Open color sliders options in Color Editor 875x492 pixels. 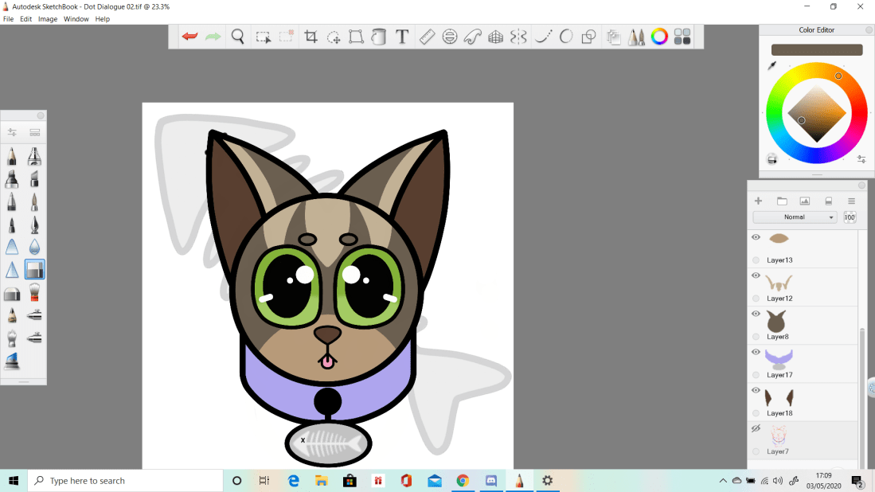861,159
